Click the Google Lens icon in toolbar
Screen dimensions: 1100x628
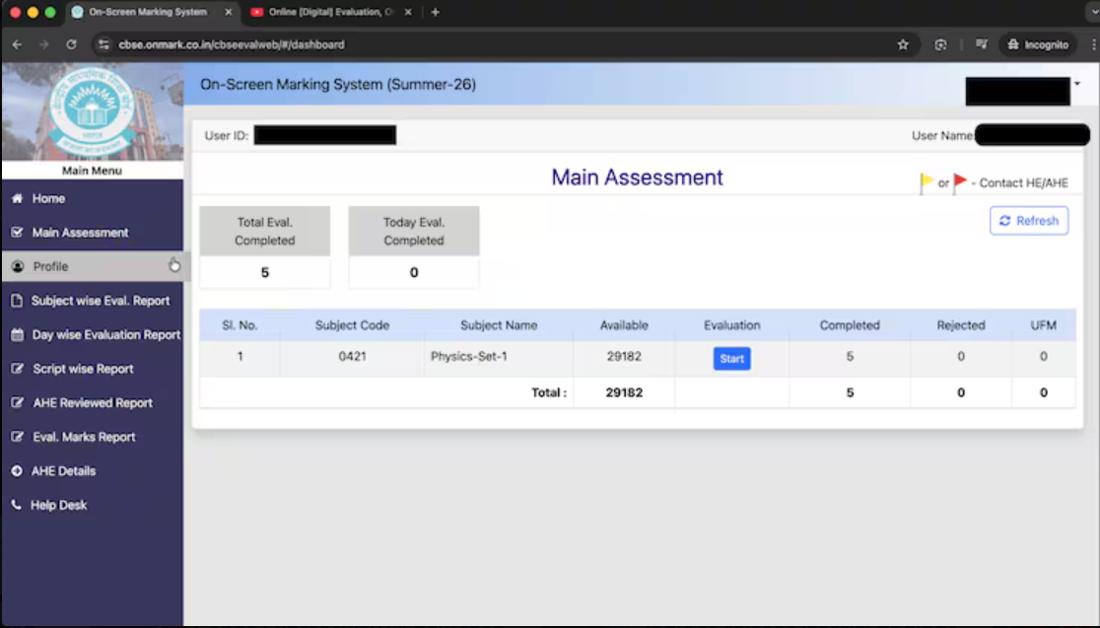tap(940, 44)
